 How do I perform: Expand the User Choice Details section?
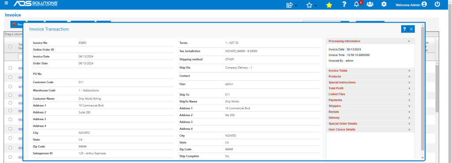pyautogui.click(x=370, y=129)
